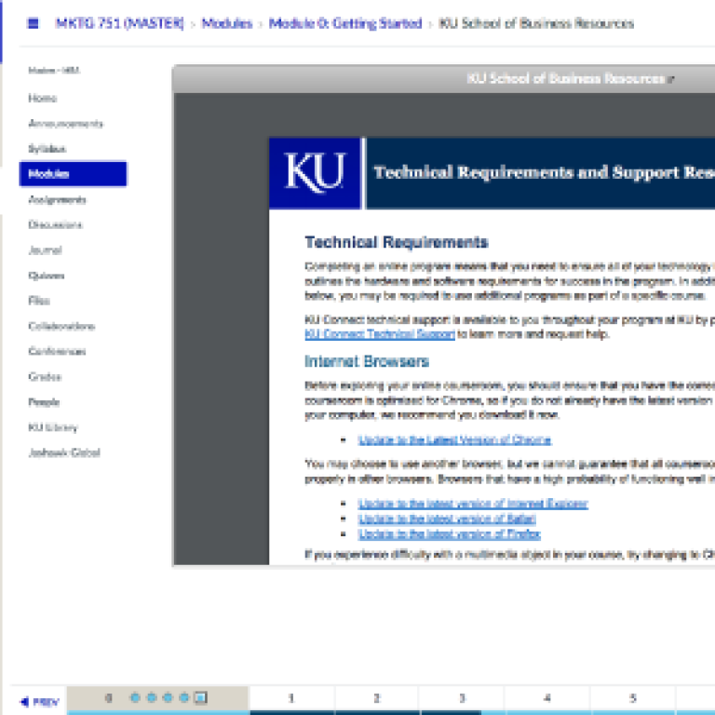Open Conferences in the course sidebar

57,351
